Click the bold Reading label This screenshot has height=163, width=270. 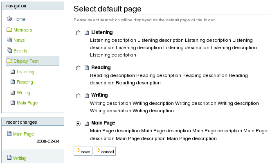[101, 68]
